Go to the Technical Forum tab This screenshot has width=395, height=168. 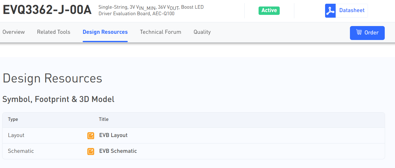(160, 32)
